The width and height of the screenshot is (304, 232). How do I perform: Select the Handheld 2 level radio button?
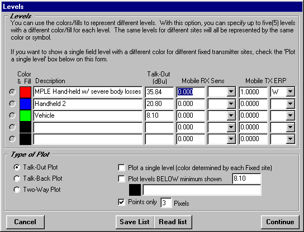[12, 104]
